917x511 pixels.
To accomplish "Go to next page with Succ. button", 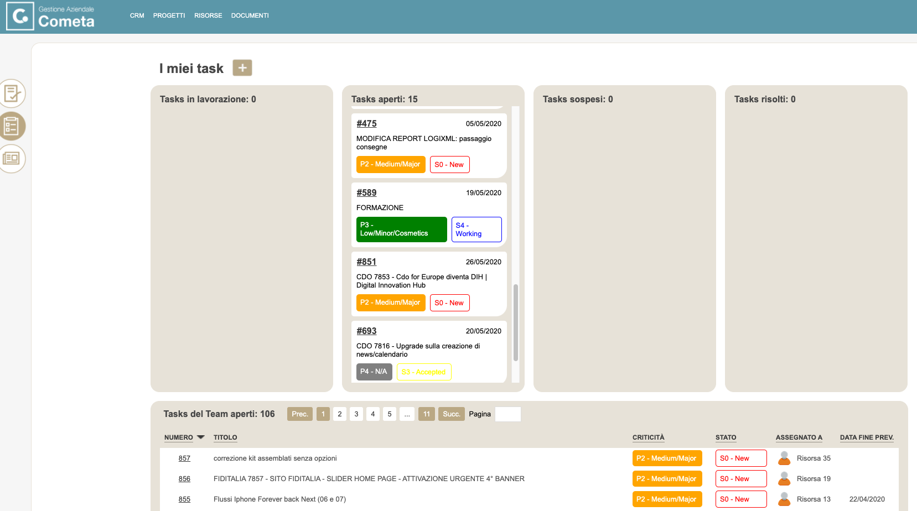I will [x=451, y=414].
